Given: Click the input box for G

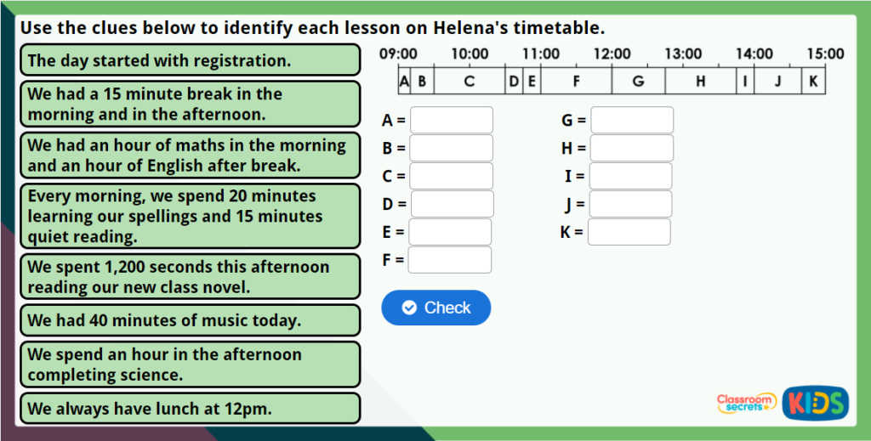Looking at the screenshot, I should point(631,121).
